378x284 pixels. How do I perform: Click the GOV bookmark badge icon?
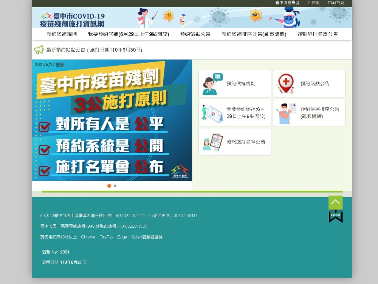(x=335, y=216)
